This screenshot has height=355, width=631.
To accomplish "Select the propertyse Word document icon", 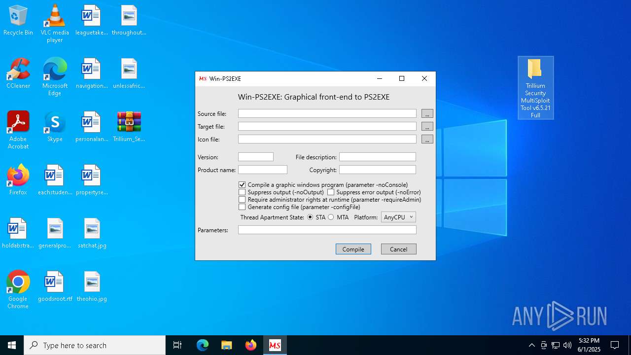I will [x=92, y=180].
